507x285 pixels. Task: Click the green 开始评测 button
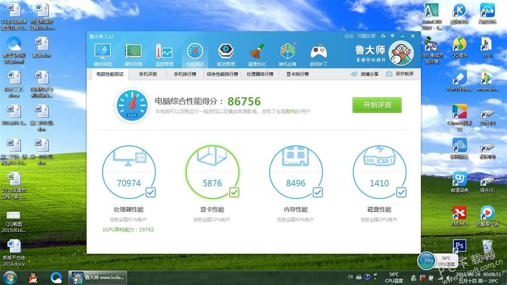(x=377, y=105)
